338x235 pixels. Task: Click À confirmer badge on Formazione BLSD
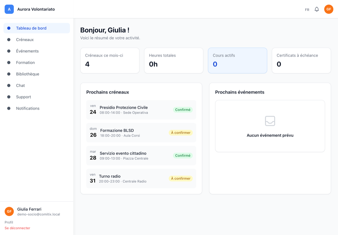point(181,133)
